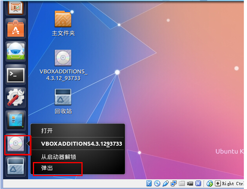Viewport: 247px width, 189px height.
Task: Click the VirtualBox mouse integration status icon
Action: tap(210, 184)
